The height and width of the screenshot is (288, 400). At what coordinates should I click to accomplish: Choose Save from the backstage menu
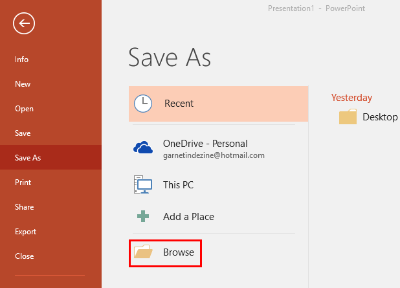(23, 133)
